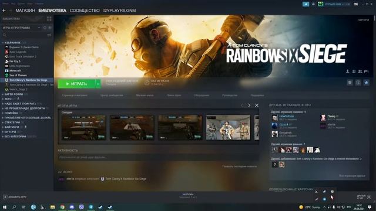Image resolution: width=376 pixels, height=211 pixels.
Task: Open Google Chrome from the taskbar
Action: pyautogui.click(x=62, y=207)
